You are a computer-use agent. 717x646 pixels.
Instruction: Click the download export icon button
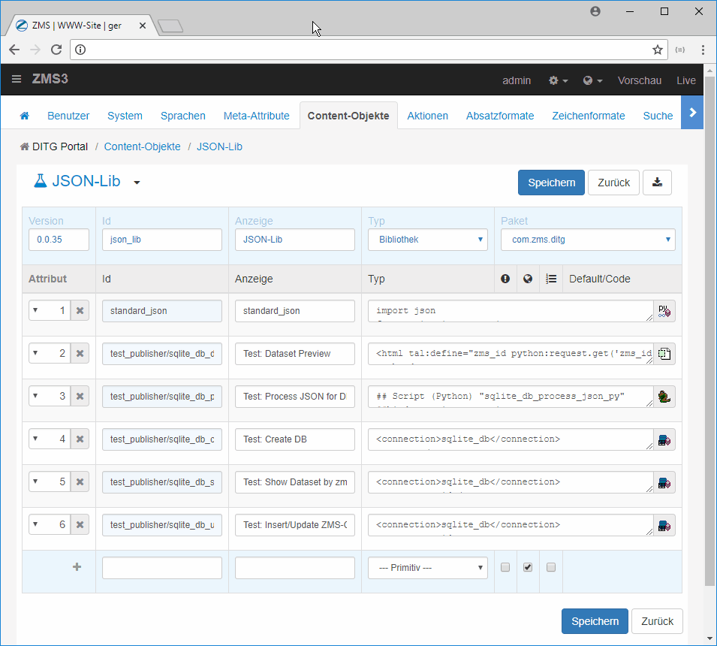pos(657,183)
